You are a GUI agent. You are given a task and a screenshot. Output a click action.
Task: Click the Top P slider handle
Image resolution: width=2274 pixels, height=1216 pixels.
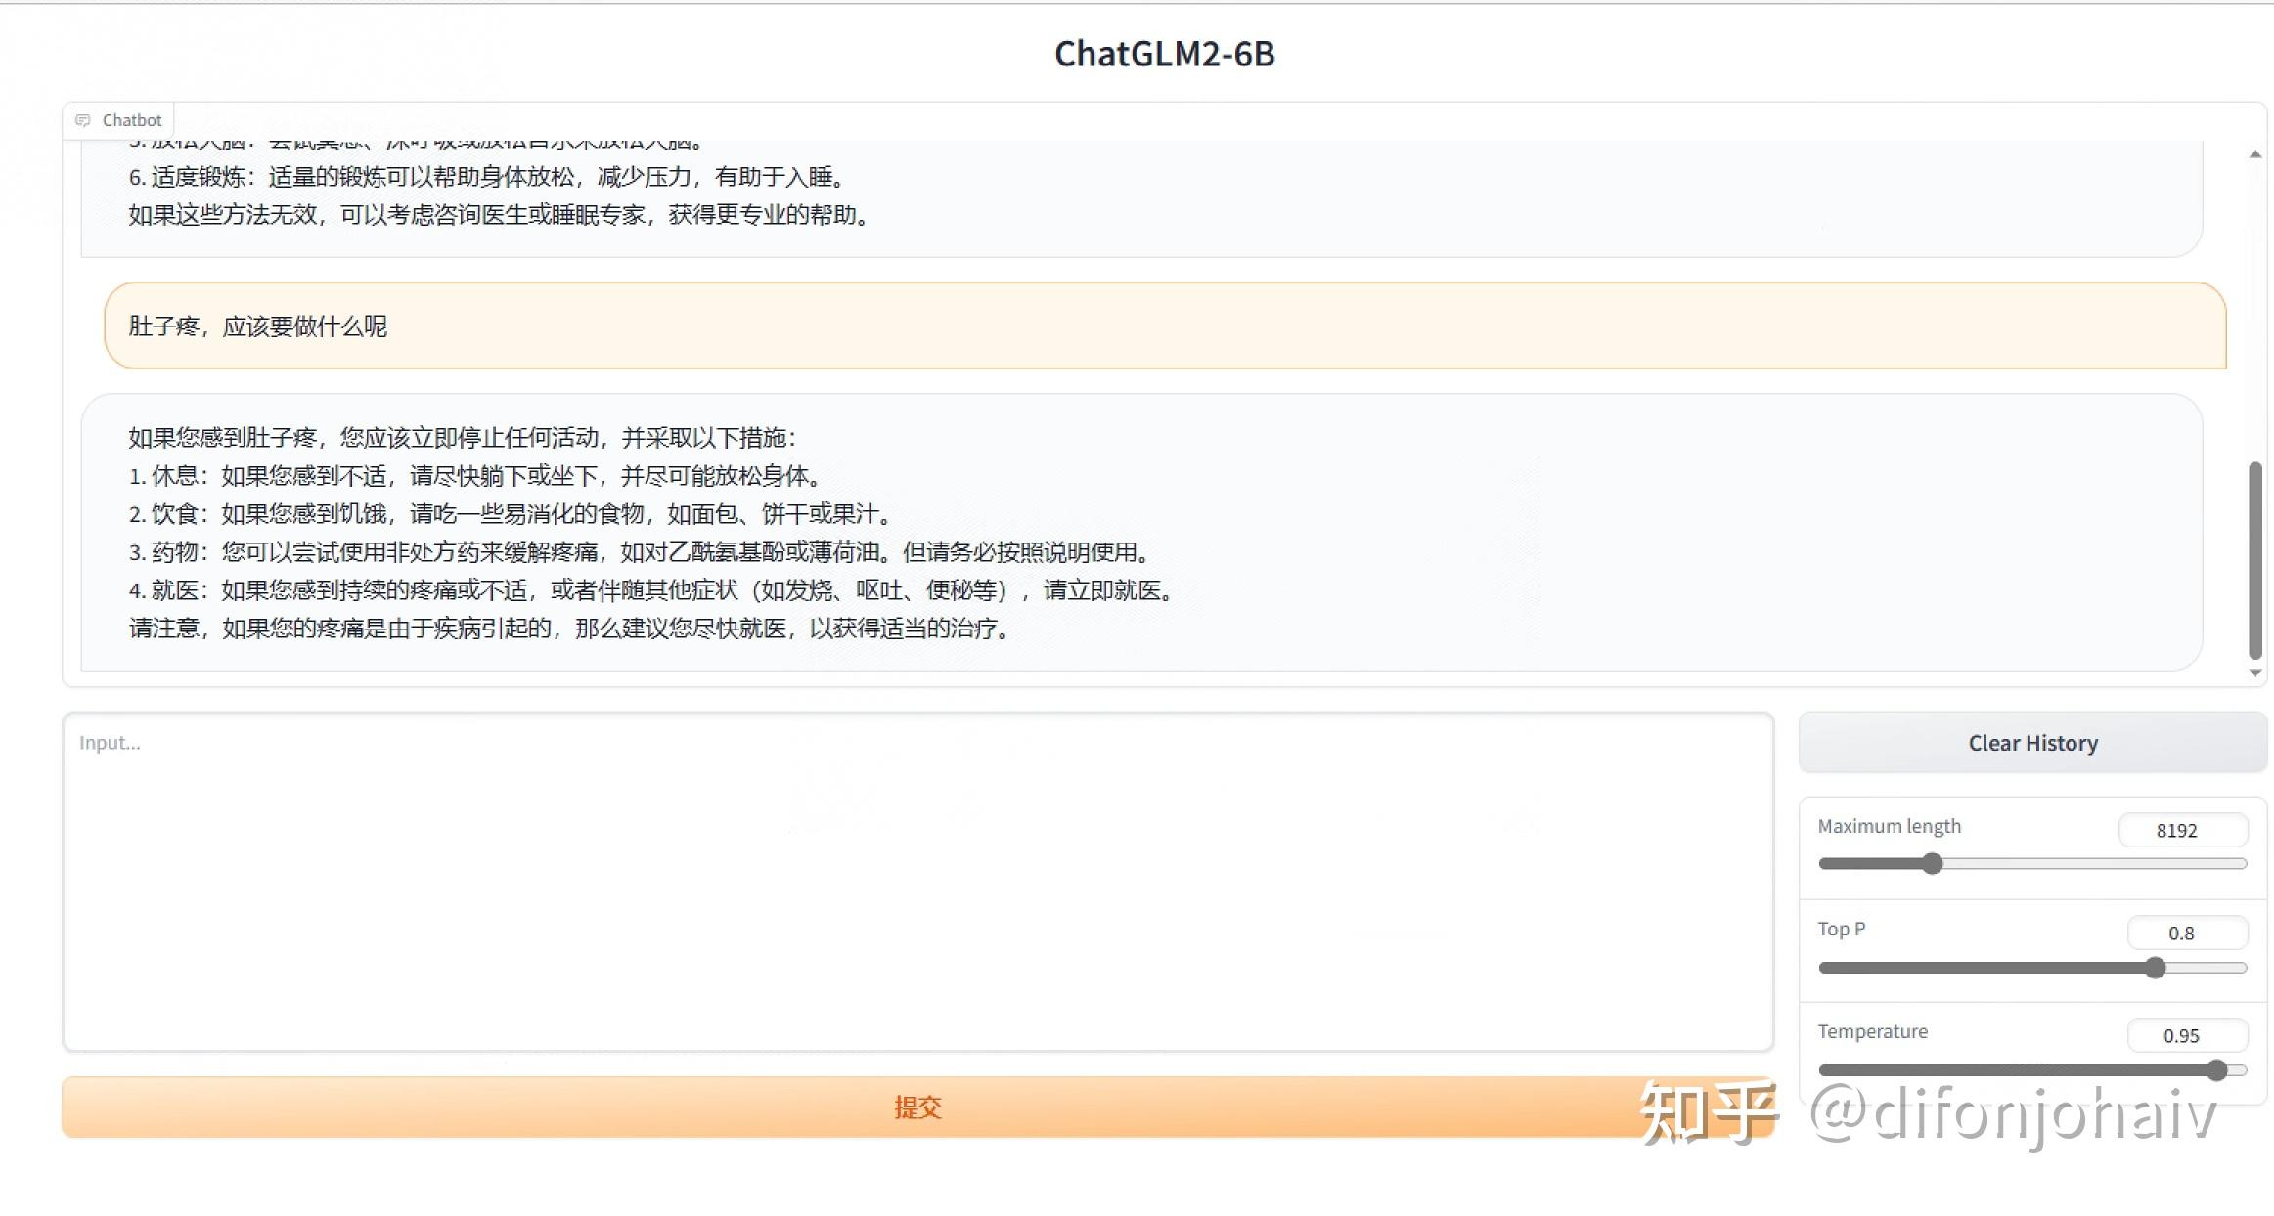click(x=2156, y=968)
